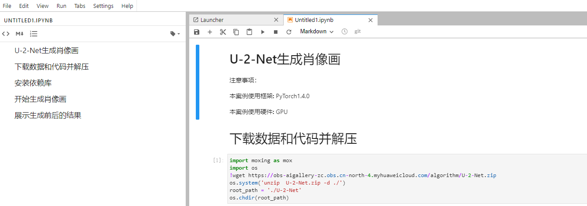Run the selected cell

(263, 32)
